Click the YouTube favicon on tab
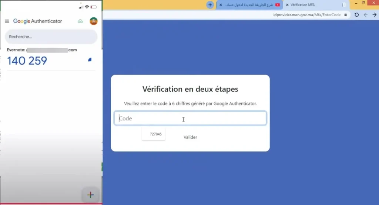Viewport: 379px width, 205px height. click(x=278, y=5)
